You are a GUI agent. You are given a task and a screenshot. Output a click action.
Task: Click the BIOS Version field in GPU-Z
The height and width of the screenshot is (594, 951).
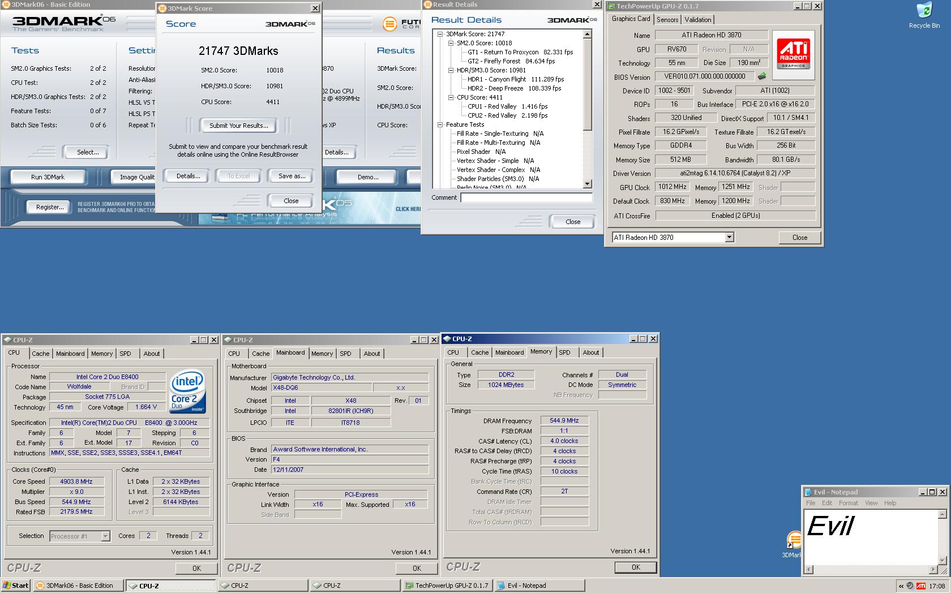(704, 76)
